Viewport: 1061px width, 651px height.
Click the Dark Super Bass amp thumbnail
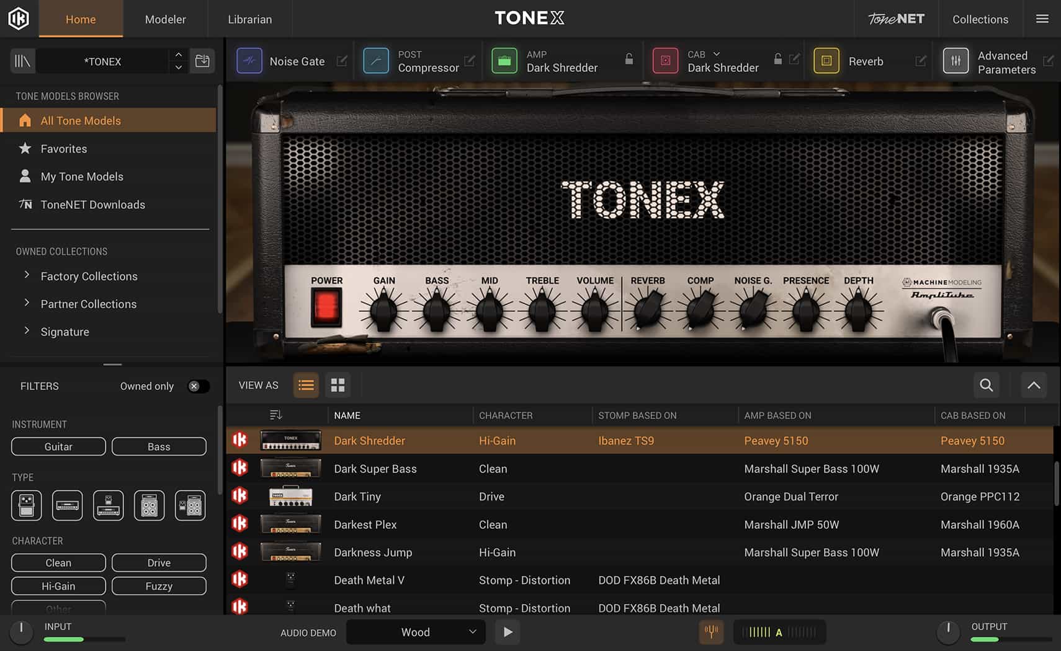[290, 468]
